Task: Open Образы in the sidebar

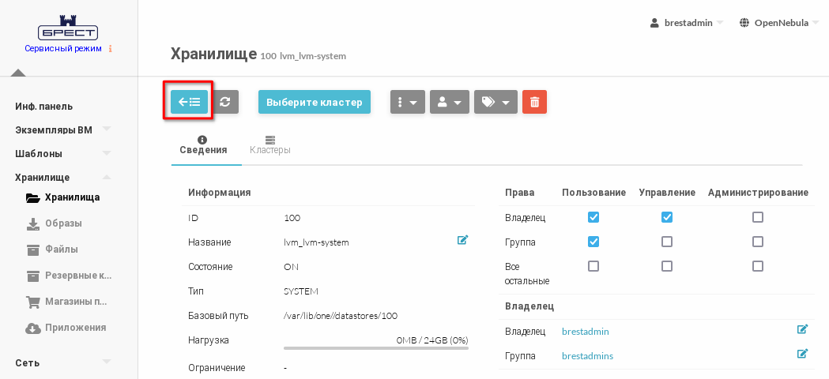Action: coord(63,223)
